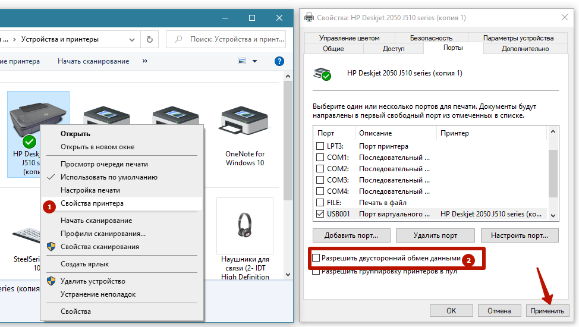Image resolution: width=579 pixels, height=327 pixels.
Task: Switch to Порты tab
Action: (453, 48)
